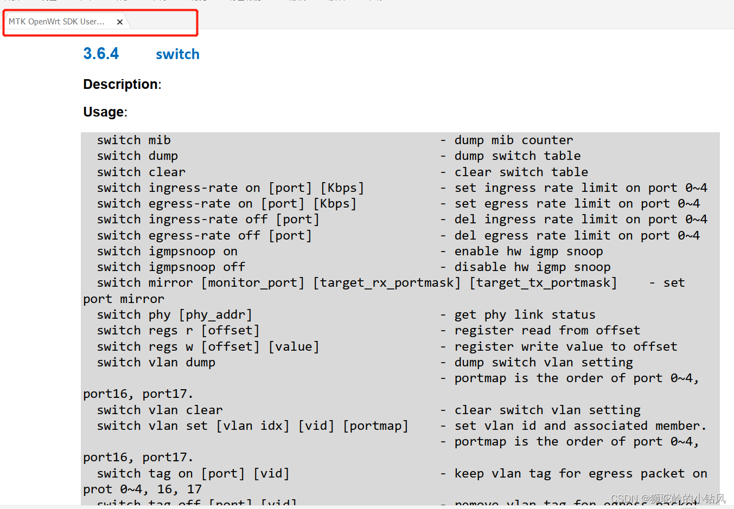Click the 'switch mib' command line
Screen dimensions: 734x509
(x=134, y=140)
